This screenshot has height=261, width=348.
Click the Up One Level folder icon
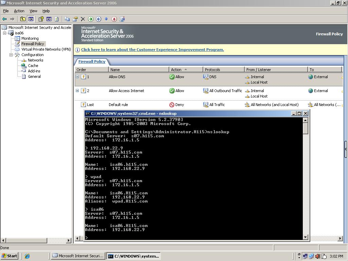coord(23,19)
